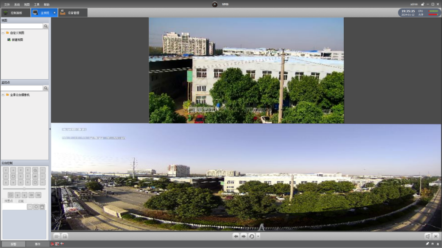Enter full screen preview mode
Viewport: 442px width, 248px height.
436,236
